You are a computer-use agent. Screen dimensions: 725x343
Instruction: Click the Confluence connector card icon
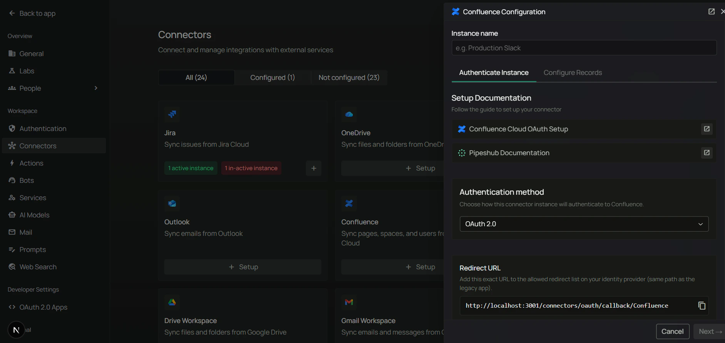pyautogui.click(x=349, y=203)
